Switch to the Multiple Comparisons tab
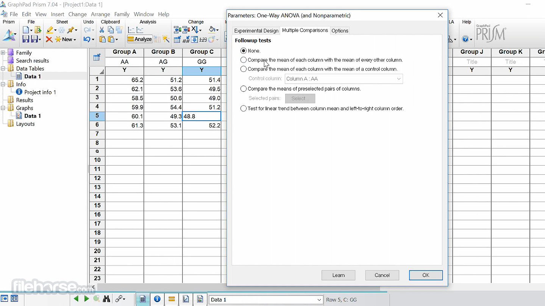The width and height of the screenshot is (545, 306). click(x=305, y=30)
